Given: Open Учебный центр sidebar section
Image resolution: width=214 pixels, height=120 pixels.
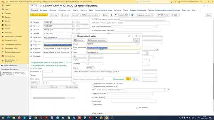Looking at the screenshot, I should click(10, 56).
